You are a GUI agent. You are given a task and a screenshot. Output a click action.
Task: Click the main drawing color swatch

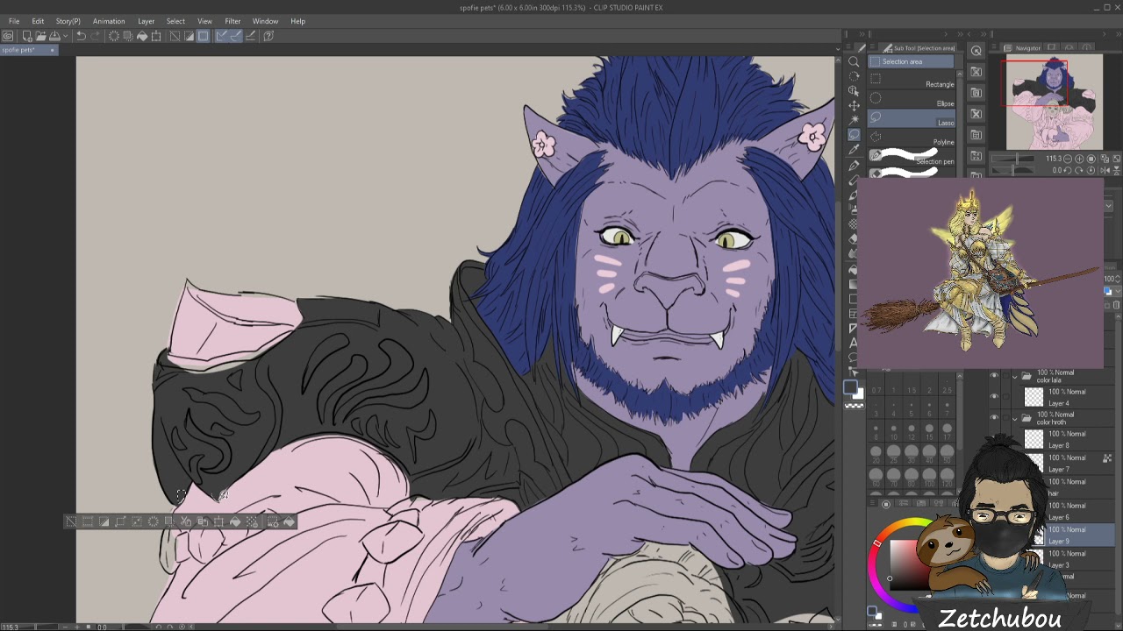[x=850, y=386]
